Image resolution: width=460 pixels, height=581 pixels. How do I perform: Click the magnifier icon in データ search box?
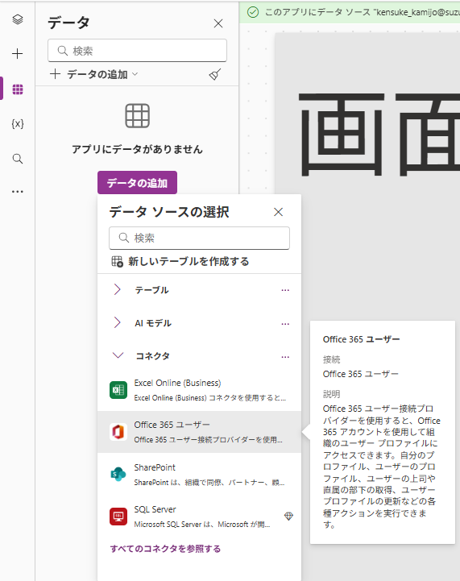coord(63,51)
